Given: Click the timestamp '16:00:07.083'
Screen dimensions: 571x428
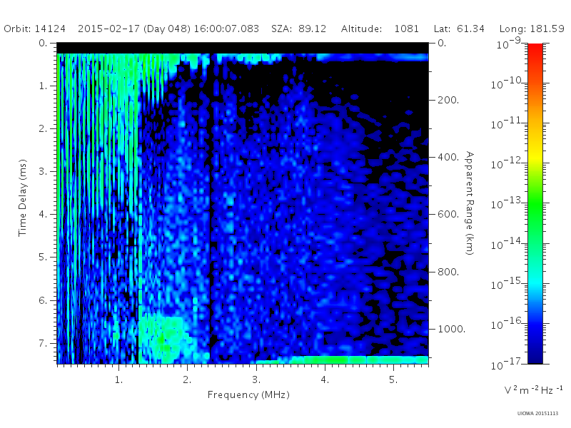Looking at the screenshot, I should click(226, 29).
